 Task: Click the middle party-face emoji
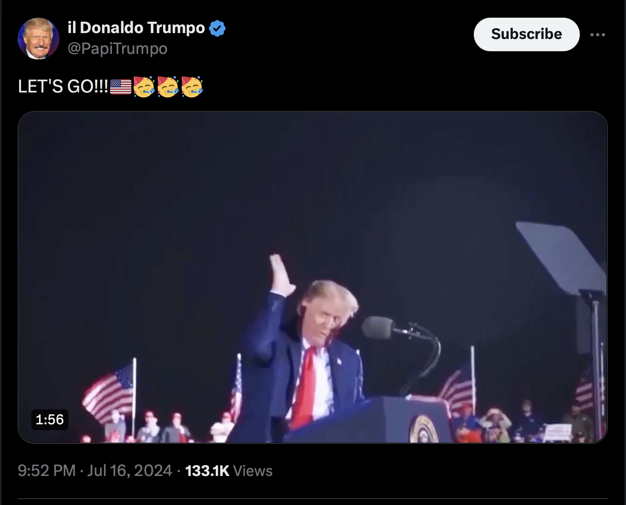tap(168, 87)
